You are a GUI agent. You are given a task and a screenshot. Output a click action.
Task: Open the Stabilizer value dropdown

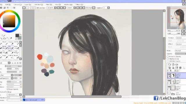click(x=108, y=8)
